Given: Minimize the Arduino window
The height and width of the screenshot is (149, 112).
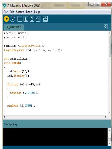Looking at the screenshot, I should click(x=92, y=4).
